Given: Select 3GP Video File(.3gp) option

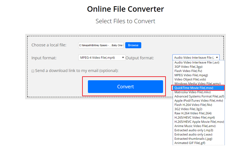Looking at the screenshot, I should (x=199, y=67).
